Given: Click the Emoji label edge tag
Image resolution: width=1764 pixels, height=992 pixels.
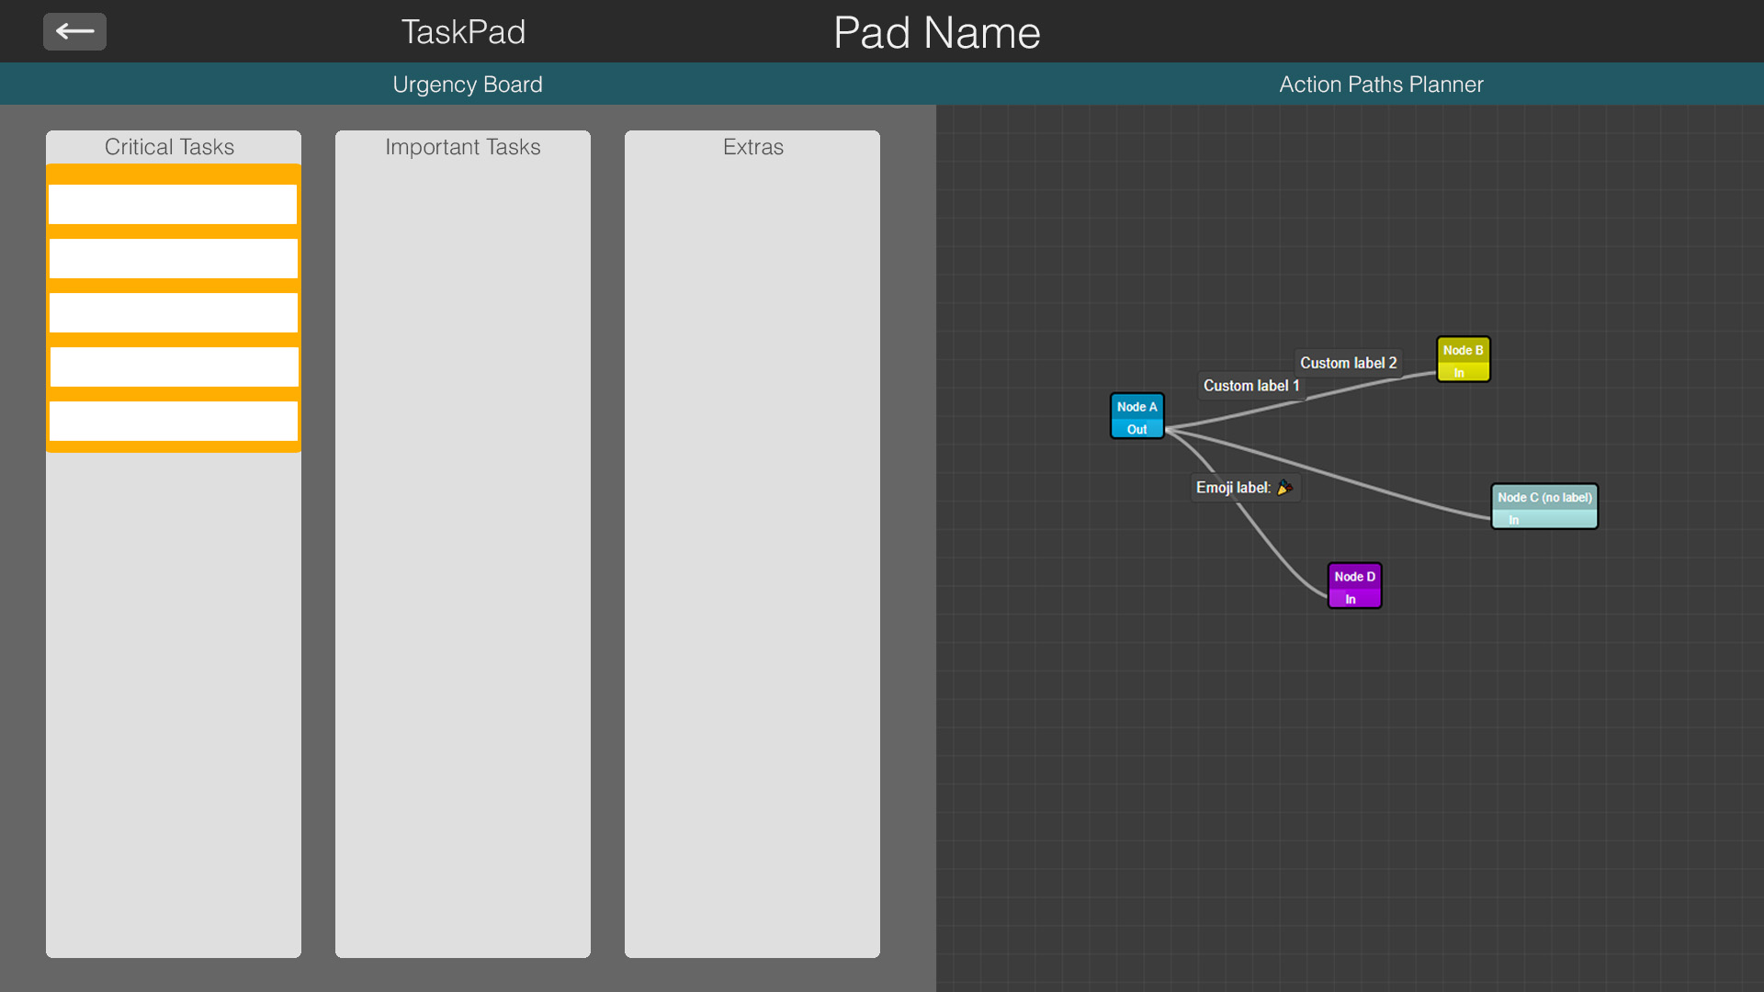Looking at the screenshot, I should click(x=1244, y=488).
